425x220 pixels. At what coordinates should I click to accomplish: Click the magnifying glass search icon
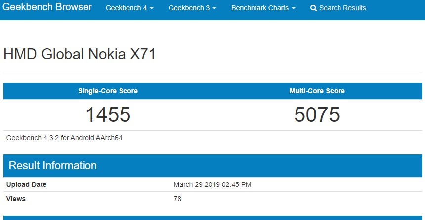tap(313, 8)
